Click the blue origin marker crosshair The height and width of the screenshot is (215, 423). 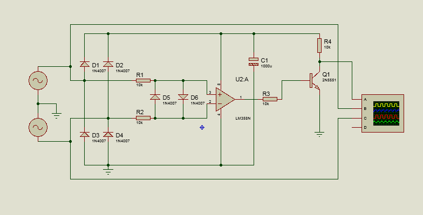point(202,127)
